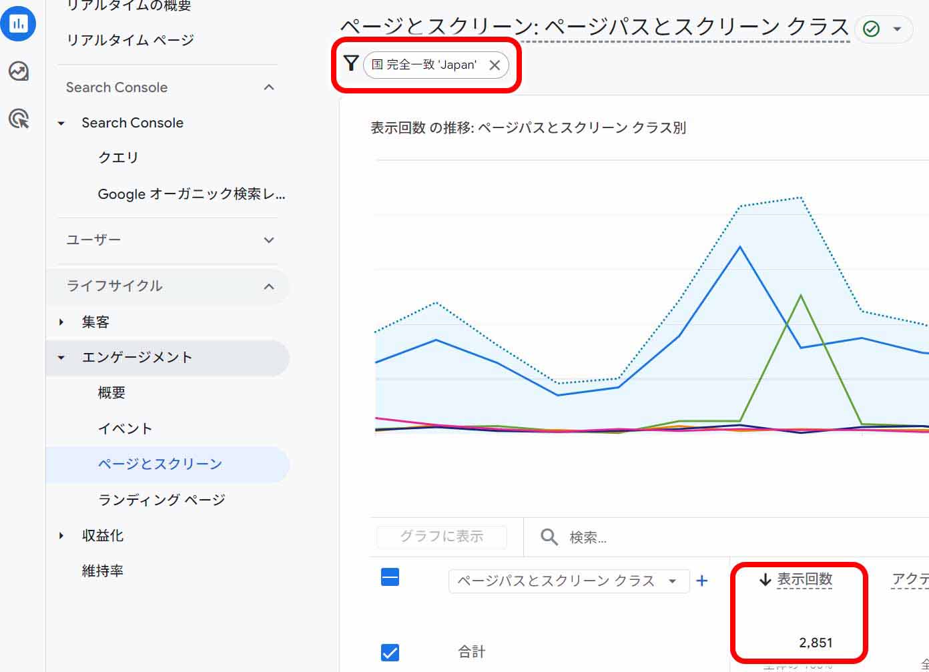Add a secondary dimension with plus icon
929x672 pixels.
click(x=701, y=581)
